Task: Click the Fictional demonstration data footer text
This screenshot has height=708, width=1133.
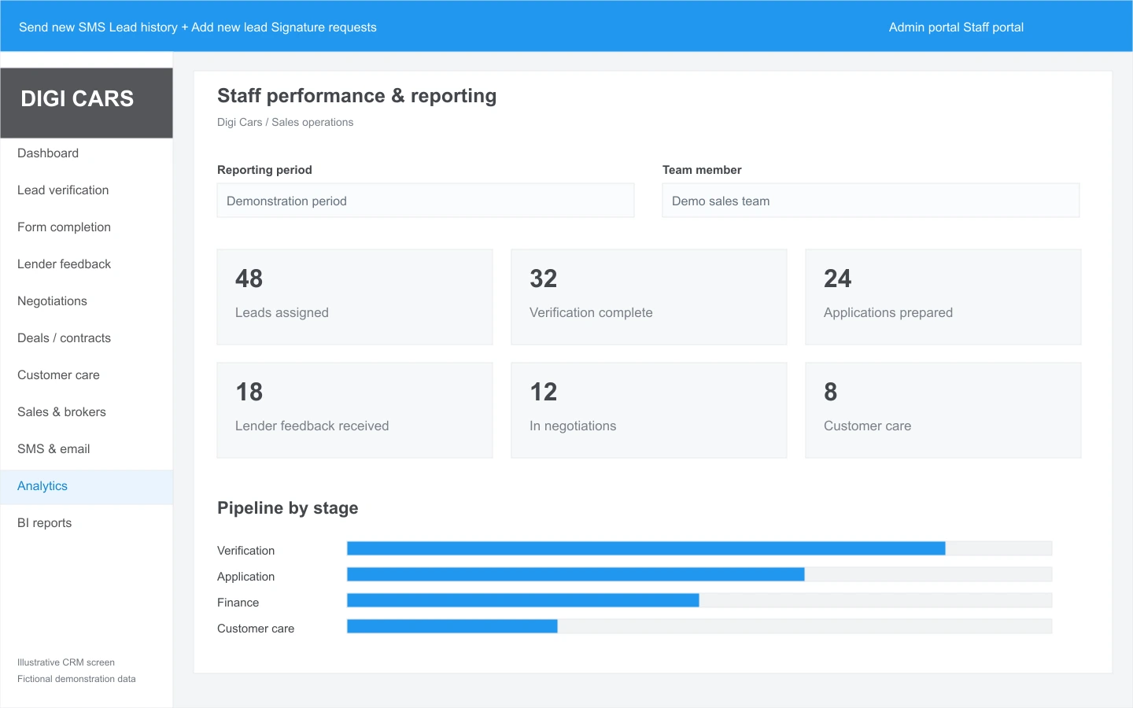Action: pyautogui.click(x=76, y=679)
